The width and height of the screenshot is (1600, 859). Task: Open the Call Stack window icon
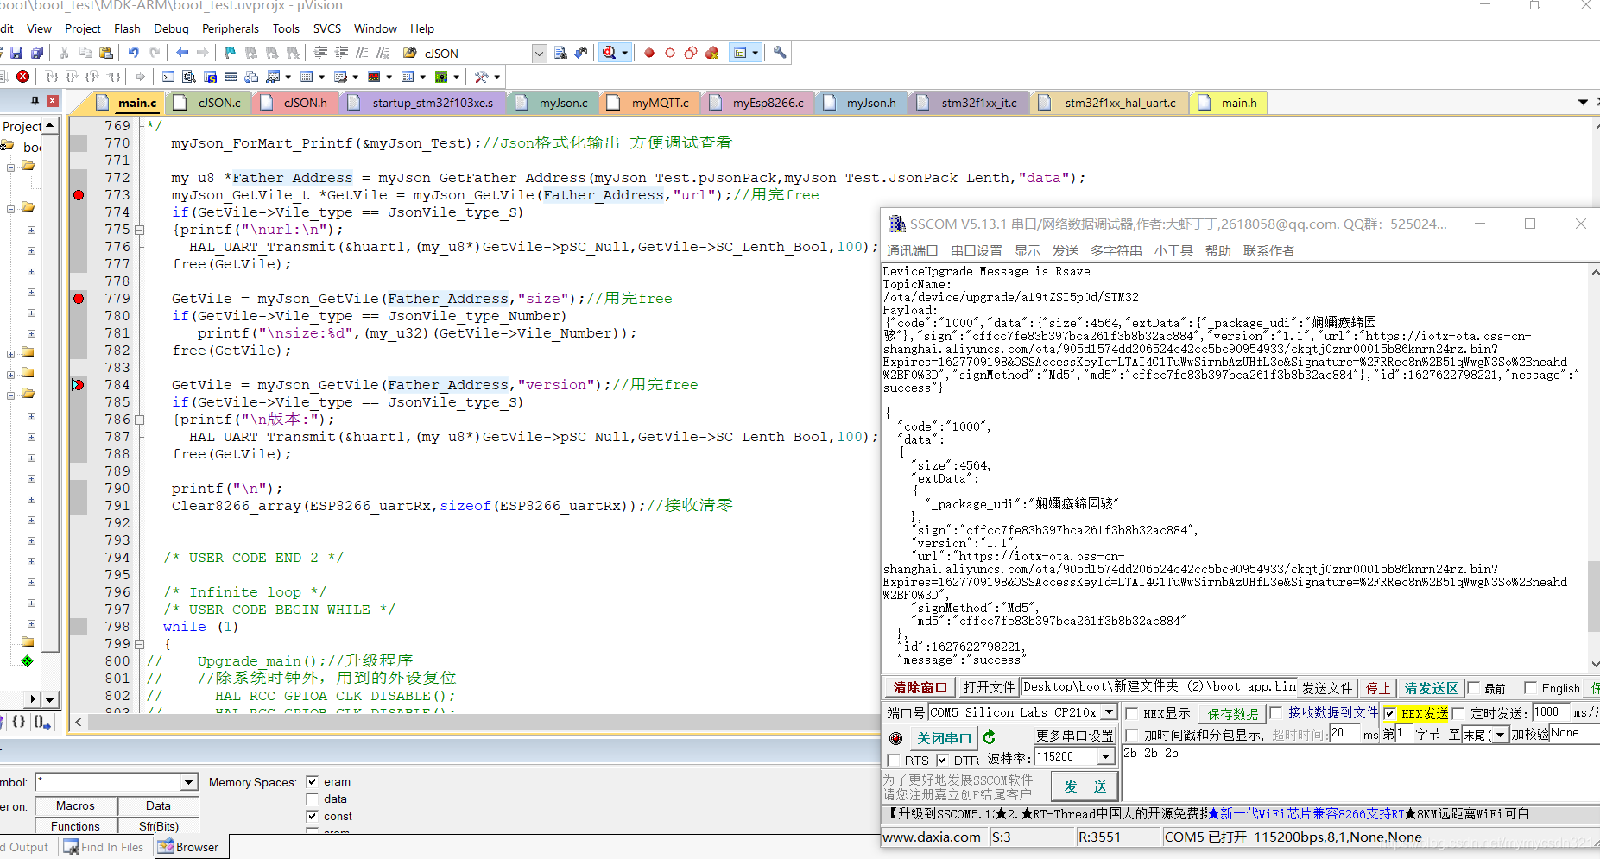tap(251, 77)
